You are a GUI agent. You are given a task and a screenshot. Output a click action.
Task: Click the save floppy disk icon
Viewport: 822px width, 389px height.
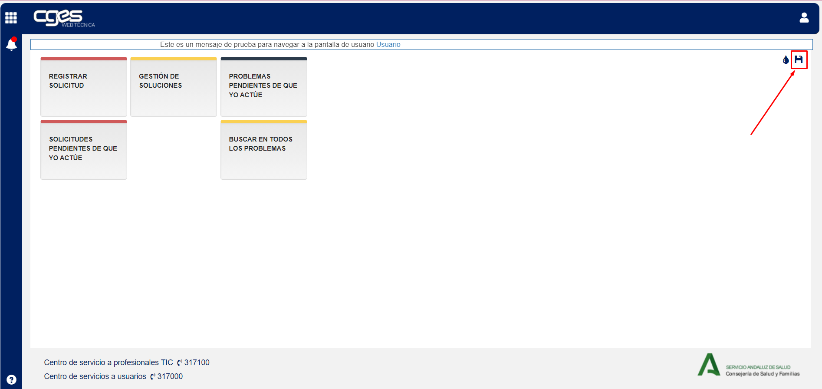(x=799, y=59)
